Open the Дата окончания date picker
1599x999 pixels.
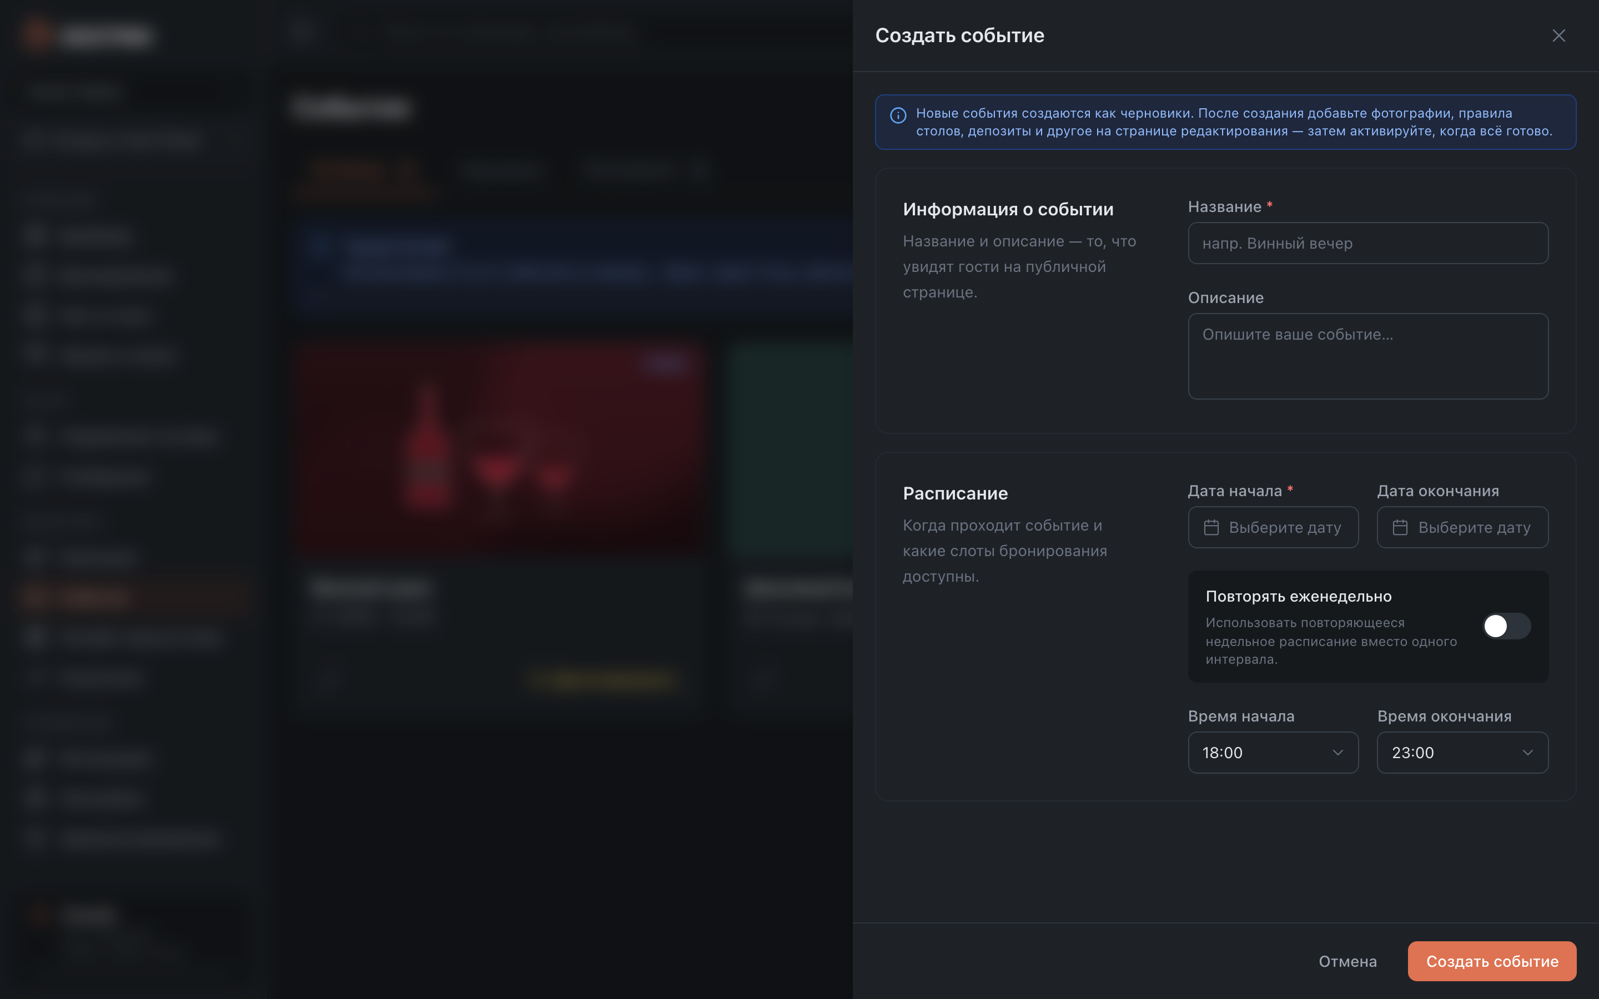point(1462,527)
